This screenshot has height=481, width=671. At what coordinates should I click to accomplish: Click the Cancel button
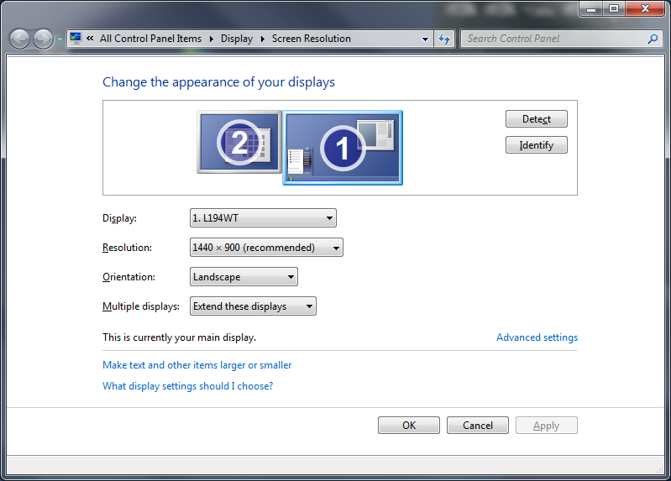point(478,426)
